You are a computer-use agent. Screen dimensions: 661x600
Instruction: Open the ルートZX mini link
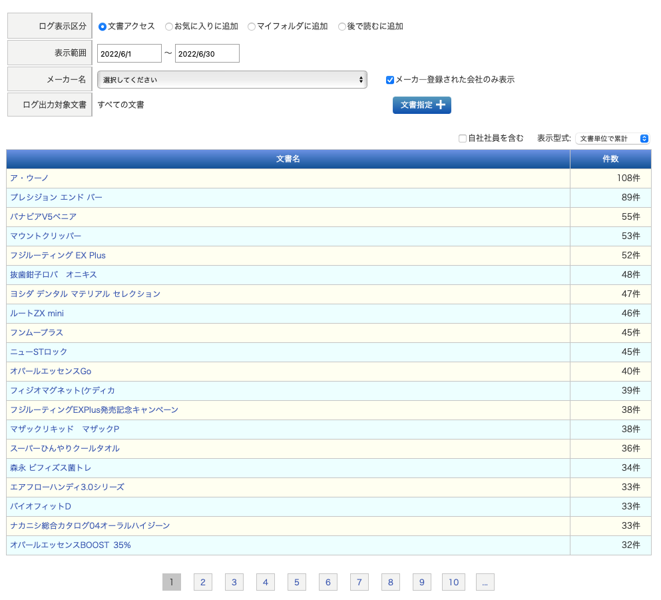click(x=37, y=313)
